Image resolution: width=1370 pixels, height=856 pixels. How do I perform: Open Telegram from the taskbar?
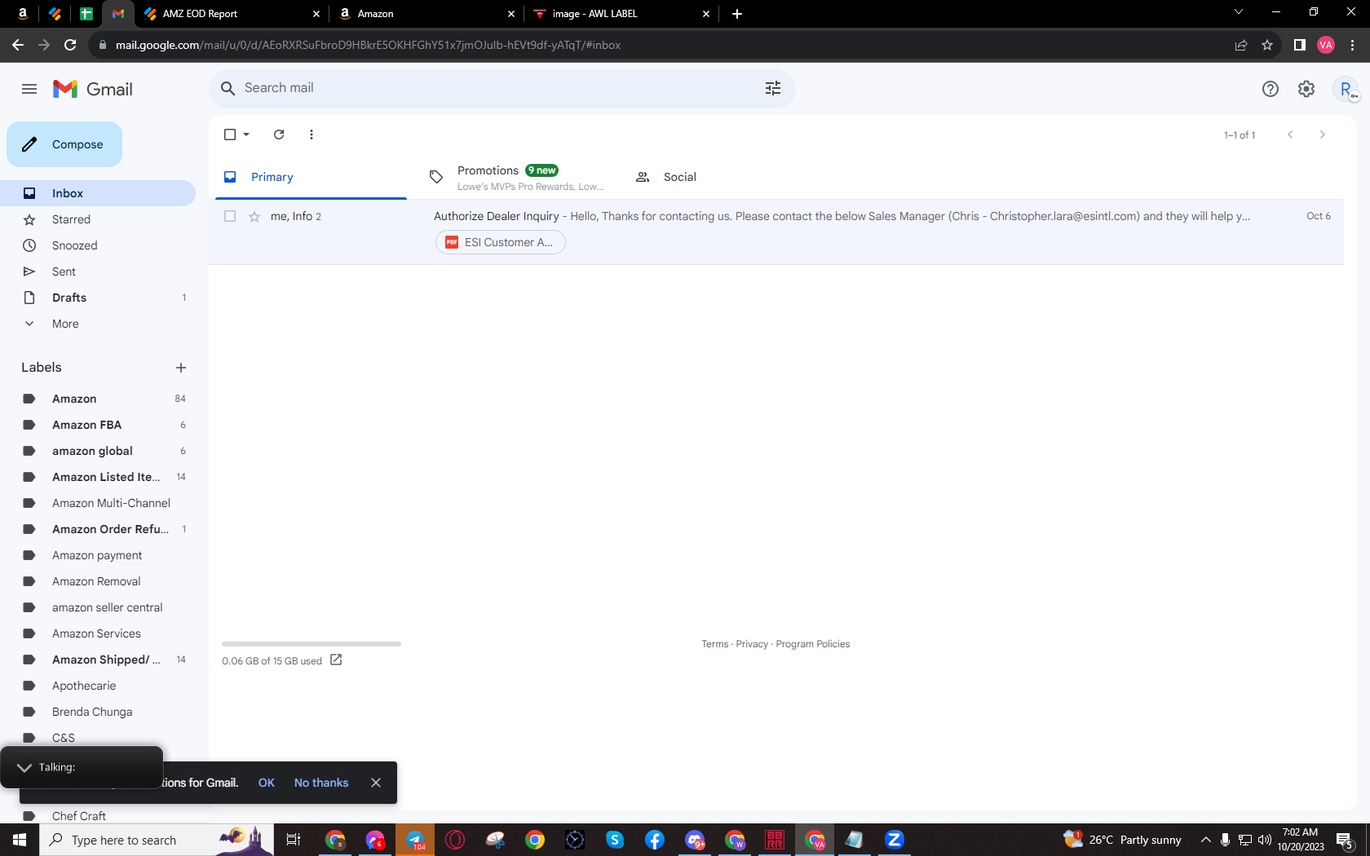coord(416,840)
